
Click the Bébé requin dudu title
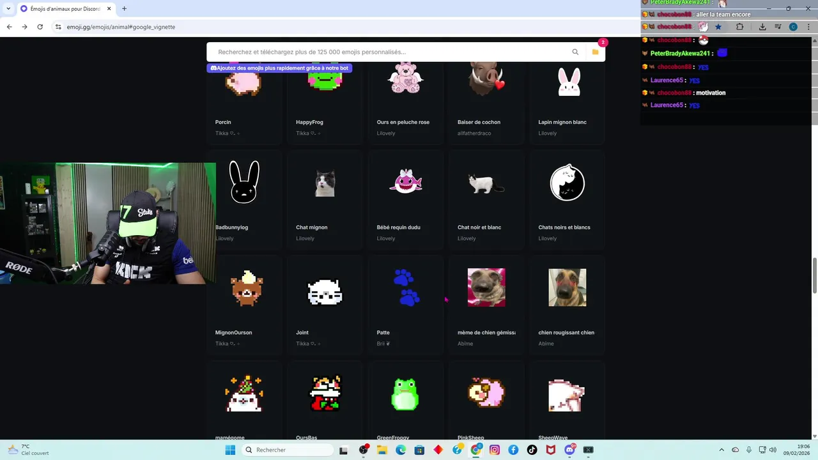click(399, 227)
